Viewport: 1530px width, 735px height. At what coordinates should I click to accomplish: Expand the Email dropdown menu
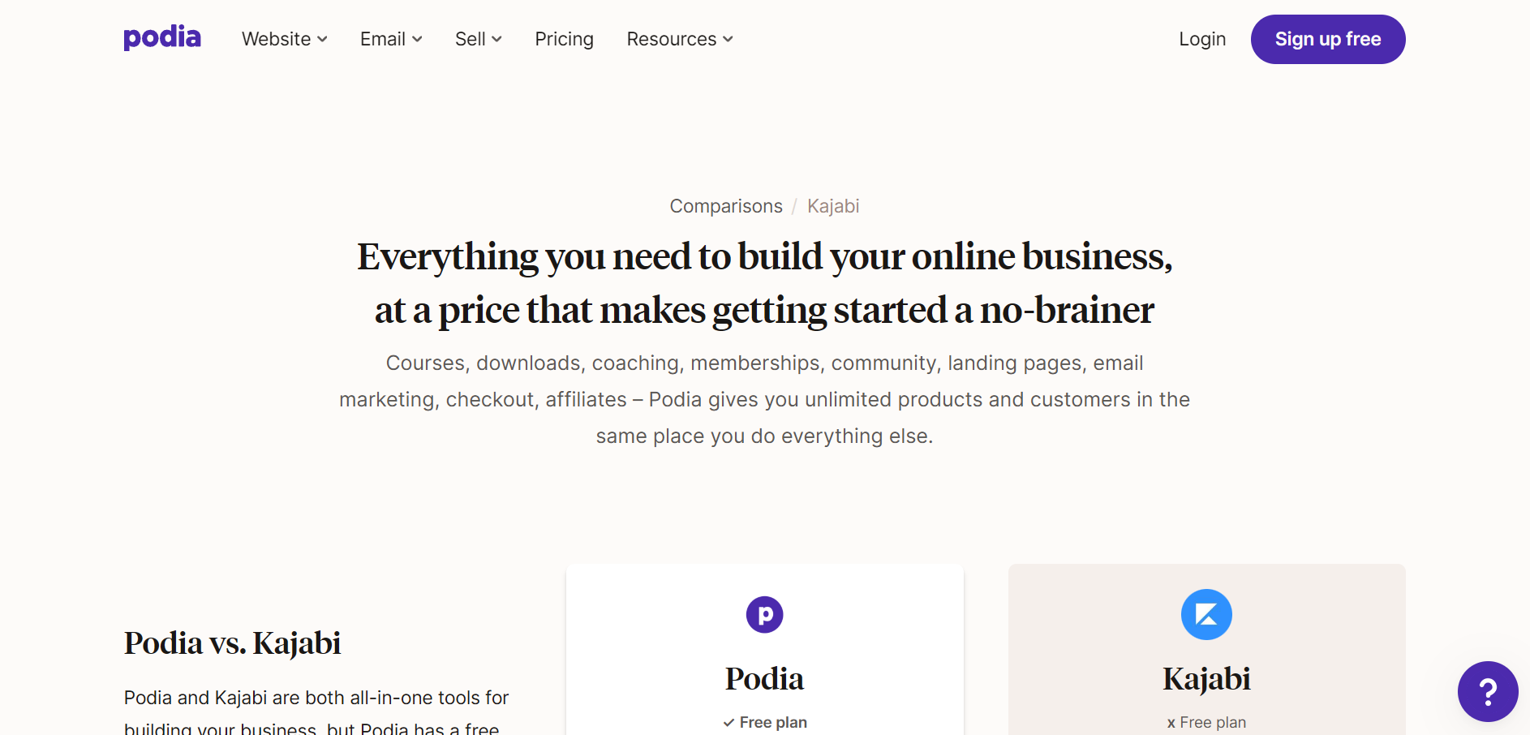coord(391,39)
